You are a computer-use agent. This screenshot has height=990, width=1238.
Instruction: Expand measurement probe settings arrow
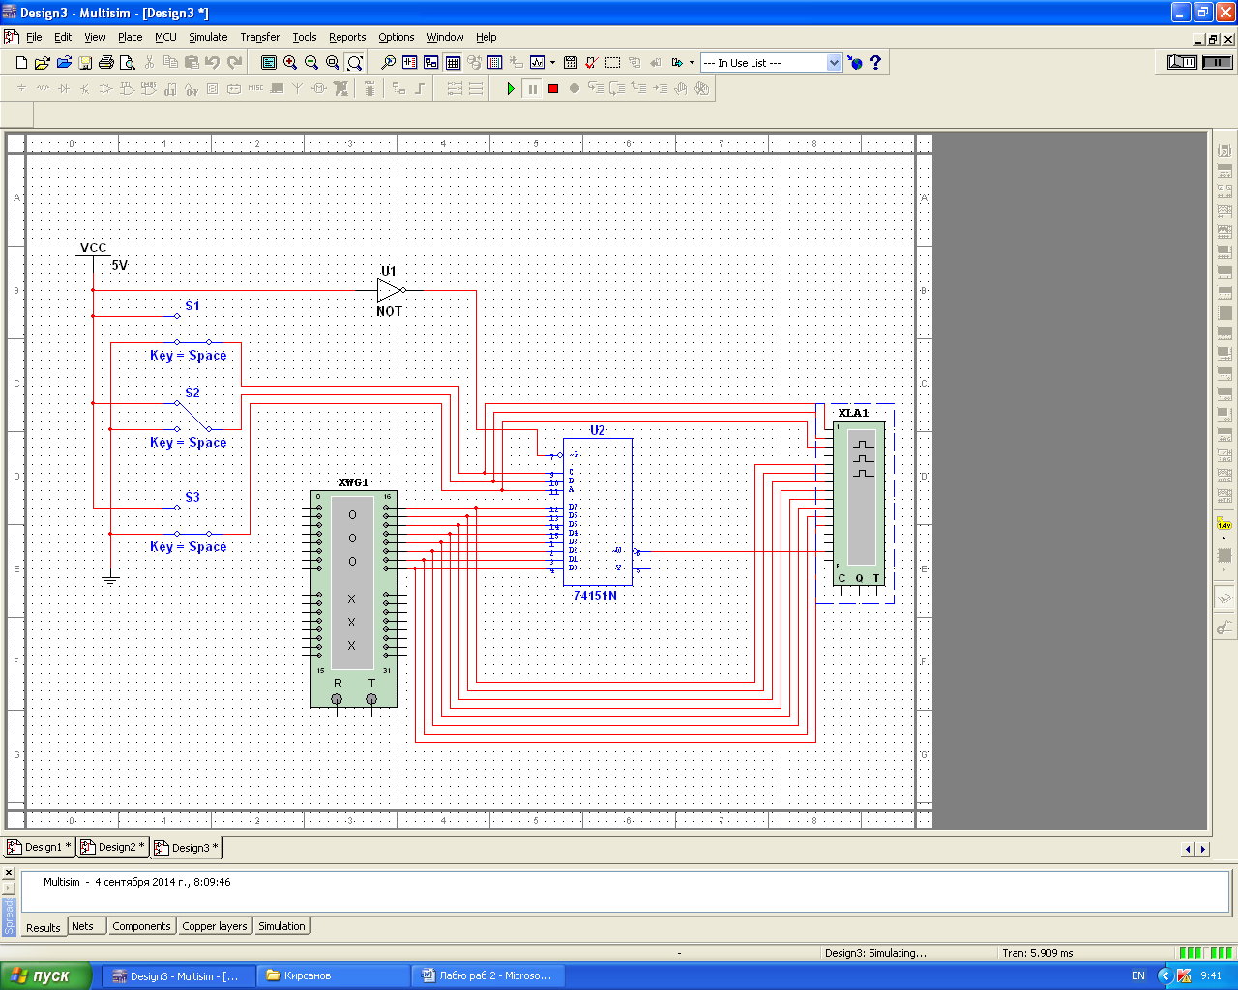tap(1224, 538)
